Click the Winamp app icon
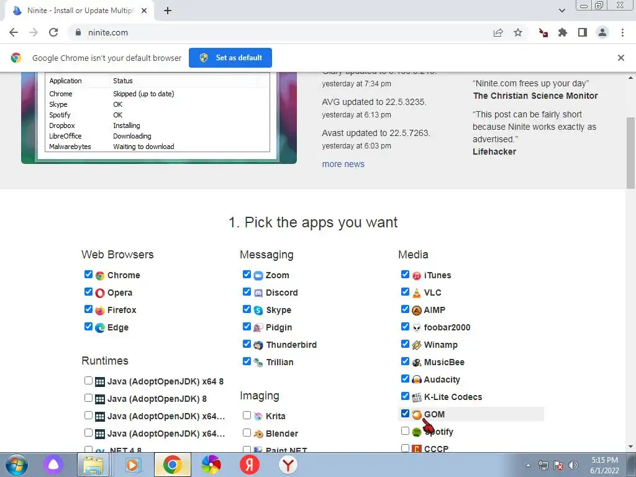This screenshot has width=636, height=477. (417, 345)
